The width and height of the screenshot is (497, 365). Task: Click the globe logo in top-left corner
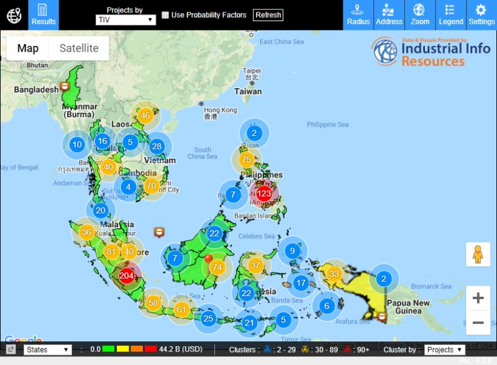point(14,15)
